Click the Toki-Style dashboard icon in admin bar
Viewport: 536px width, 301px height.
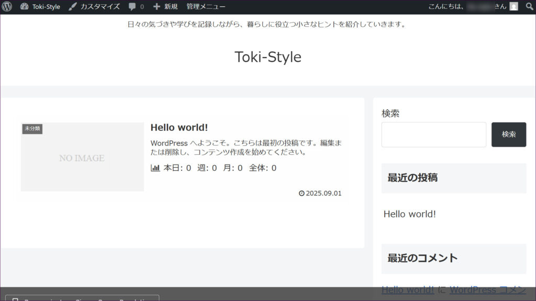point(24,7)
